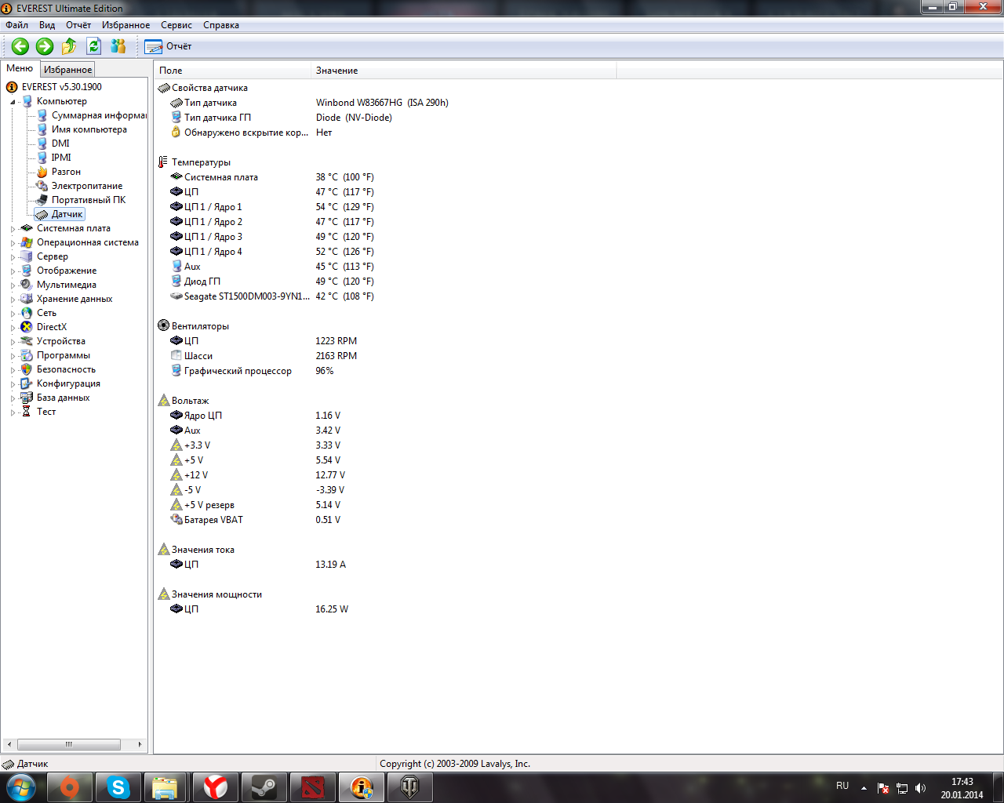Click the Портативный ПК laptop icon
1004x803 pixels.
click(42, 200)
